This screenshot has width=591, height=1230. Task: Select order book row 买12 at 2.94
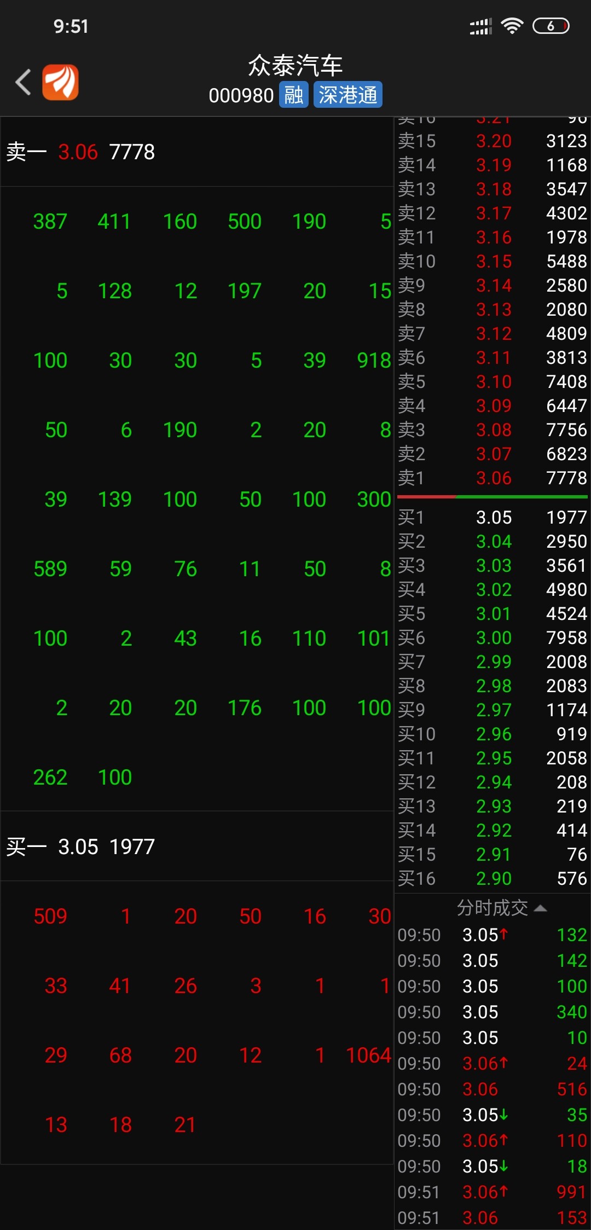493,782
